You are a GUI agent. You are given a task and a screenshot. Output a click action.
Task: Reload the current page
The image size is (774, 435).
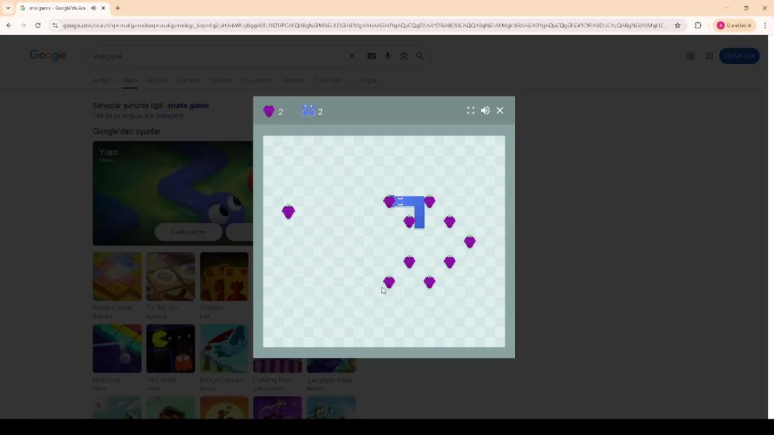pyautogui.click(x=37, y=25)
